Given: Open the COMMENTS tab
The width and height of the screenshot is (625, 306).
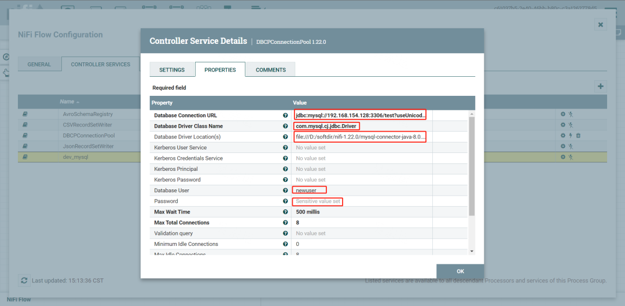Looking at the screenshot, I should pos(271,70).
